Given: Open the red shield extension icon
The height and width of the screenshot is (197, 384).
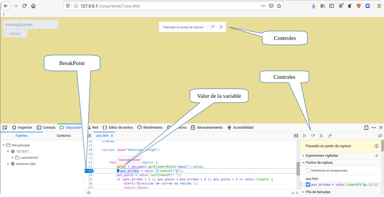Looking at the screenshot, I should coord(359,6).
